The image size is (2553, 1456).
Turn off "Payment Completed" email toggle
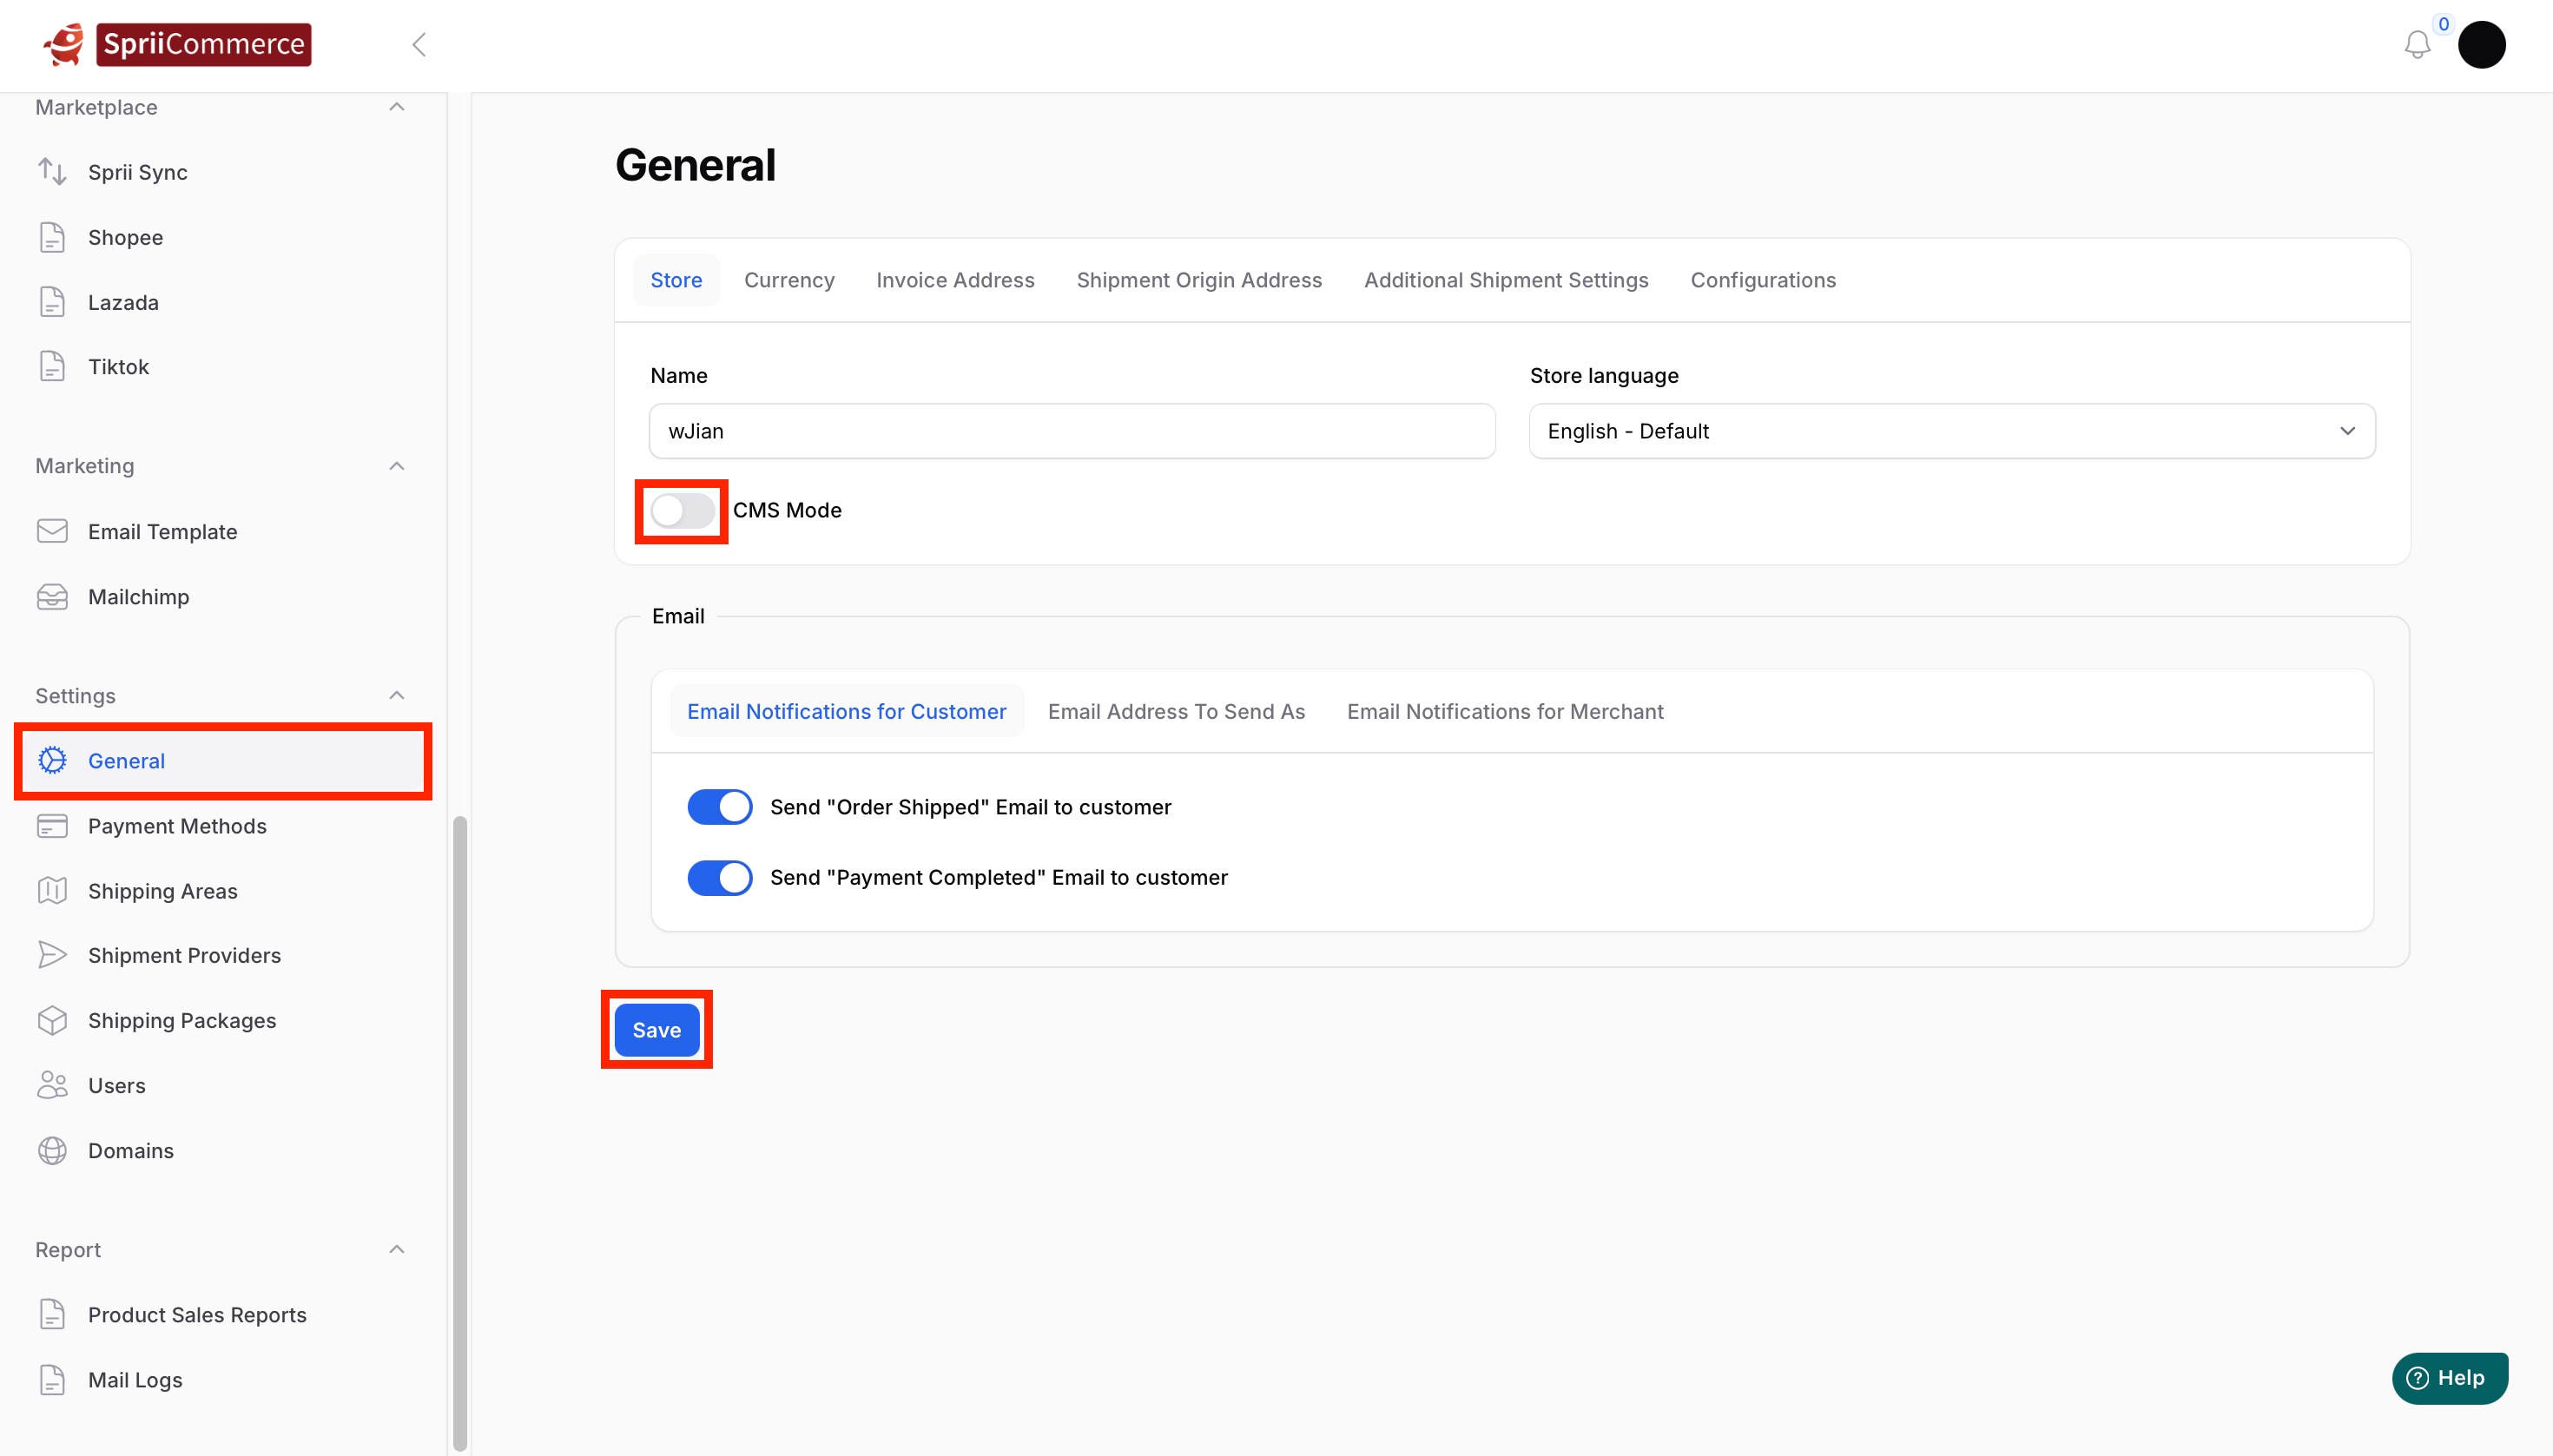(x=719, y=878)
